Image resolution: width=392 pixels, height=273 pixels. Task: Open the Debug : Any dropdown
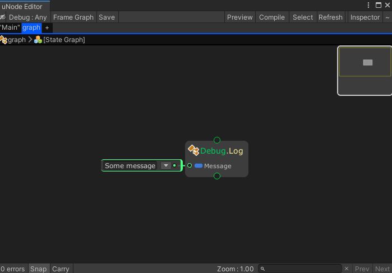pos(27,17)
